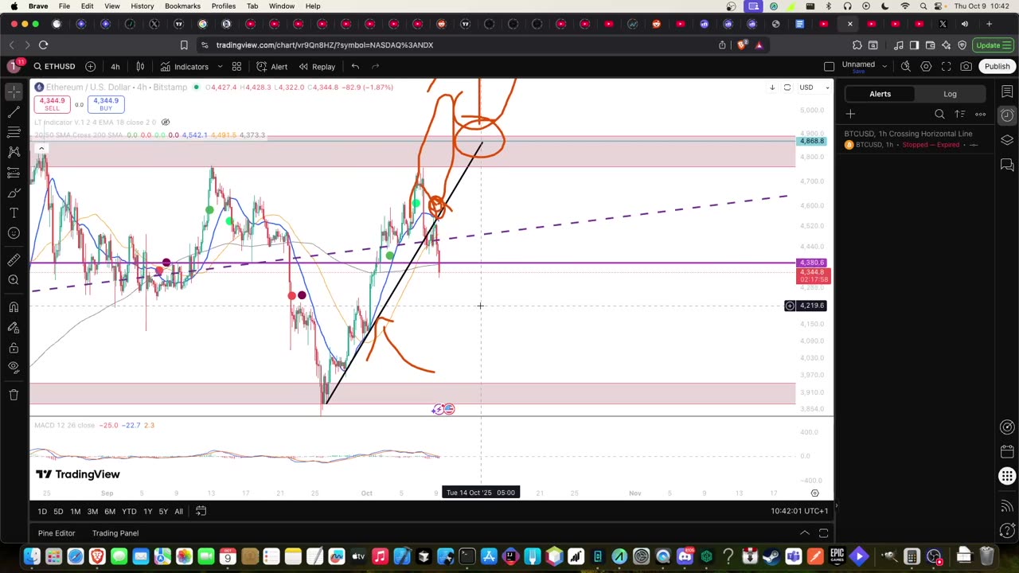Viewport: 1019px width, 573px height.
Task: Open the History menu in menu bar
Action: pos(143,6)
